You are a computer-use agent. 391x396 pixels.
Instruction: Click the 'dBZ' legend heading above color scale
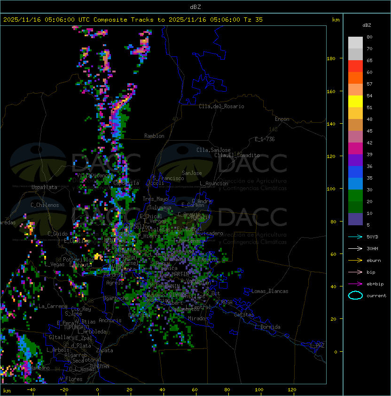(367, 25)
